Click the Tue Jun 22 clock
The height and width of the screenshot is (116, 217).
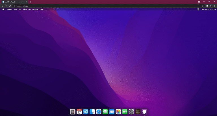click(x=209, y=9)
